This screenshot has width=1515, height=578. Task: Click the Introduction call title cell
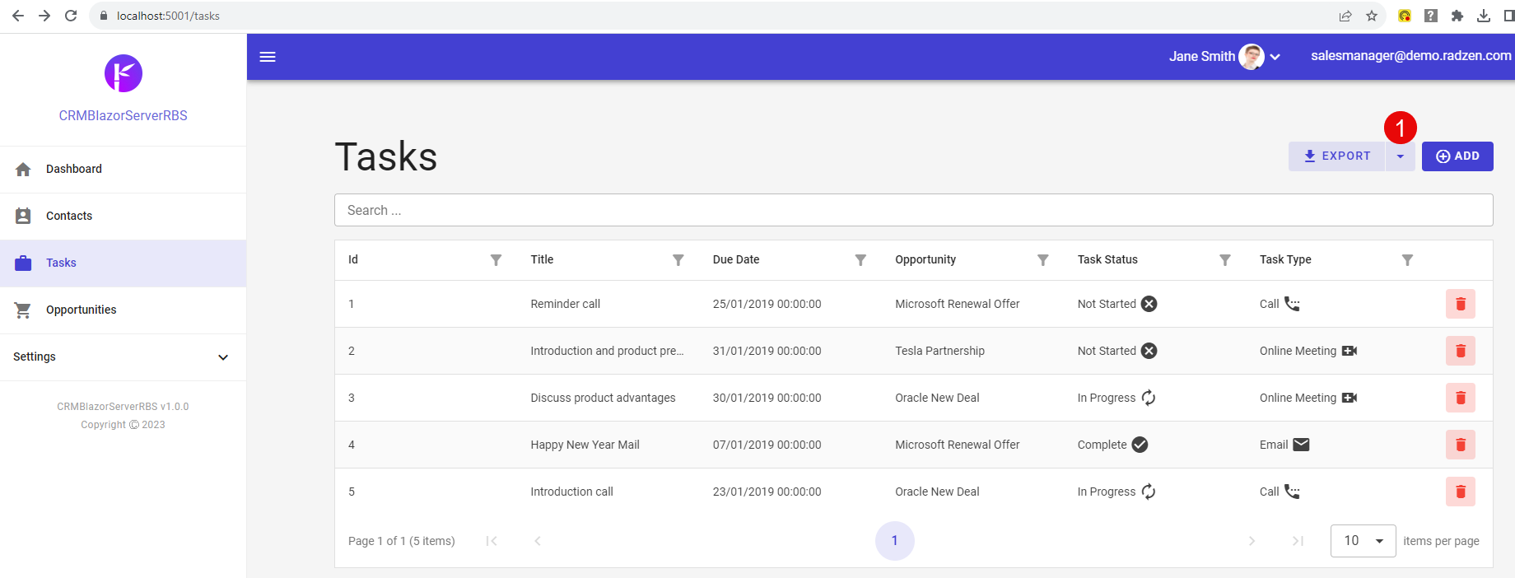pos(571,492)
